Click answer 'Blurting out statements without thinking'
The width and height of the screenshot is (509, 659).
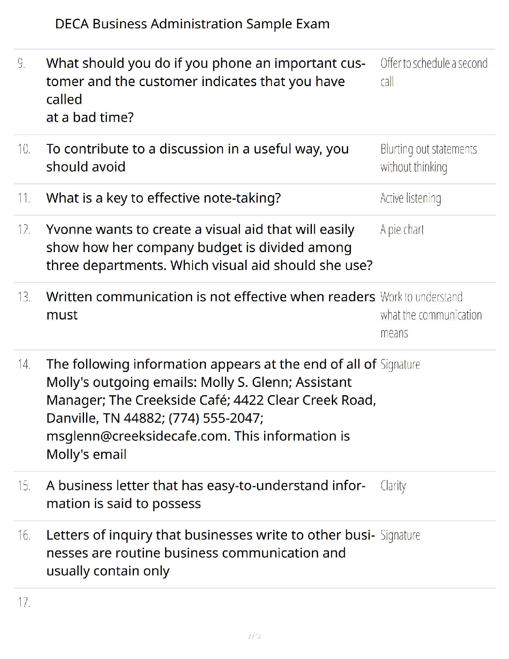coord(428,158)
